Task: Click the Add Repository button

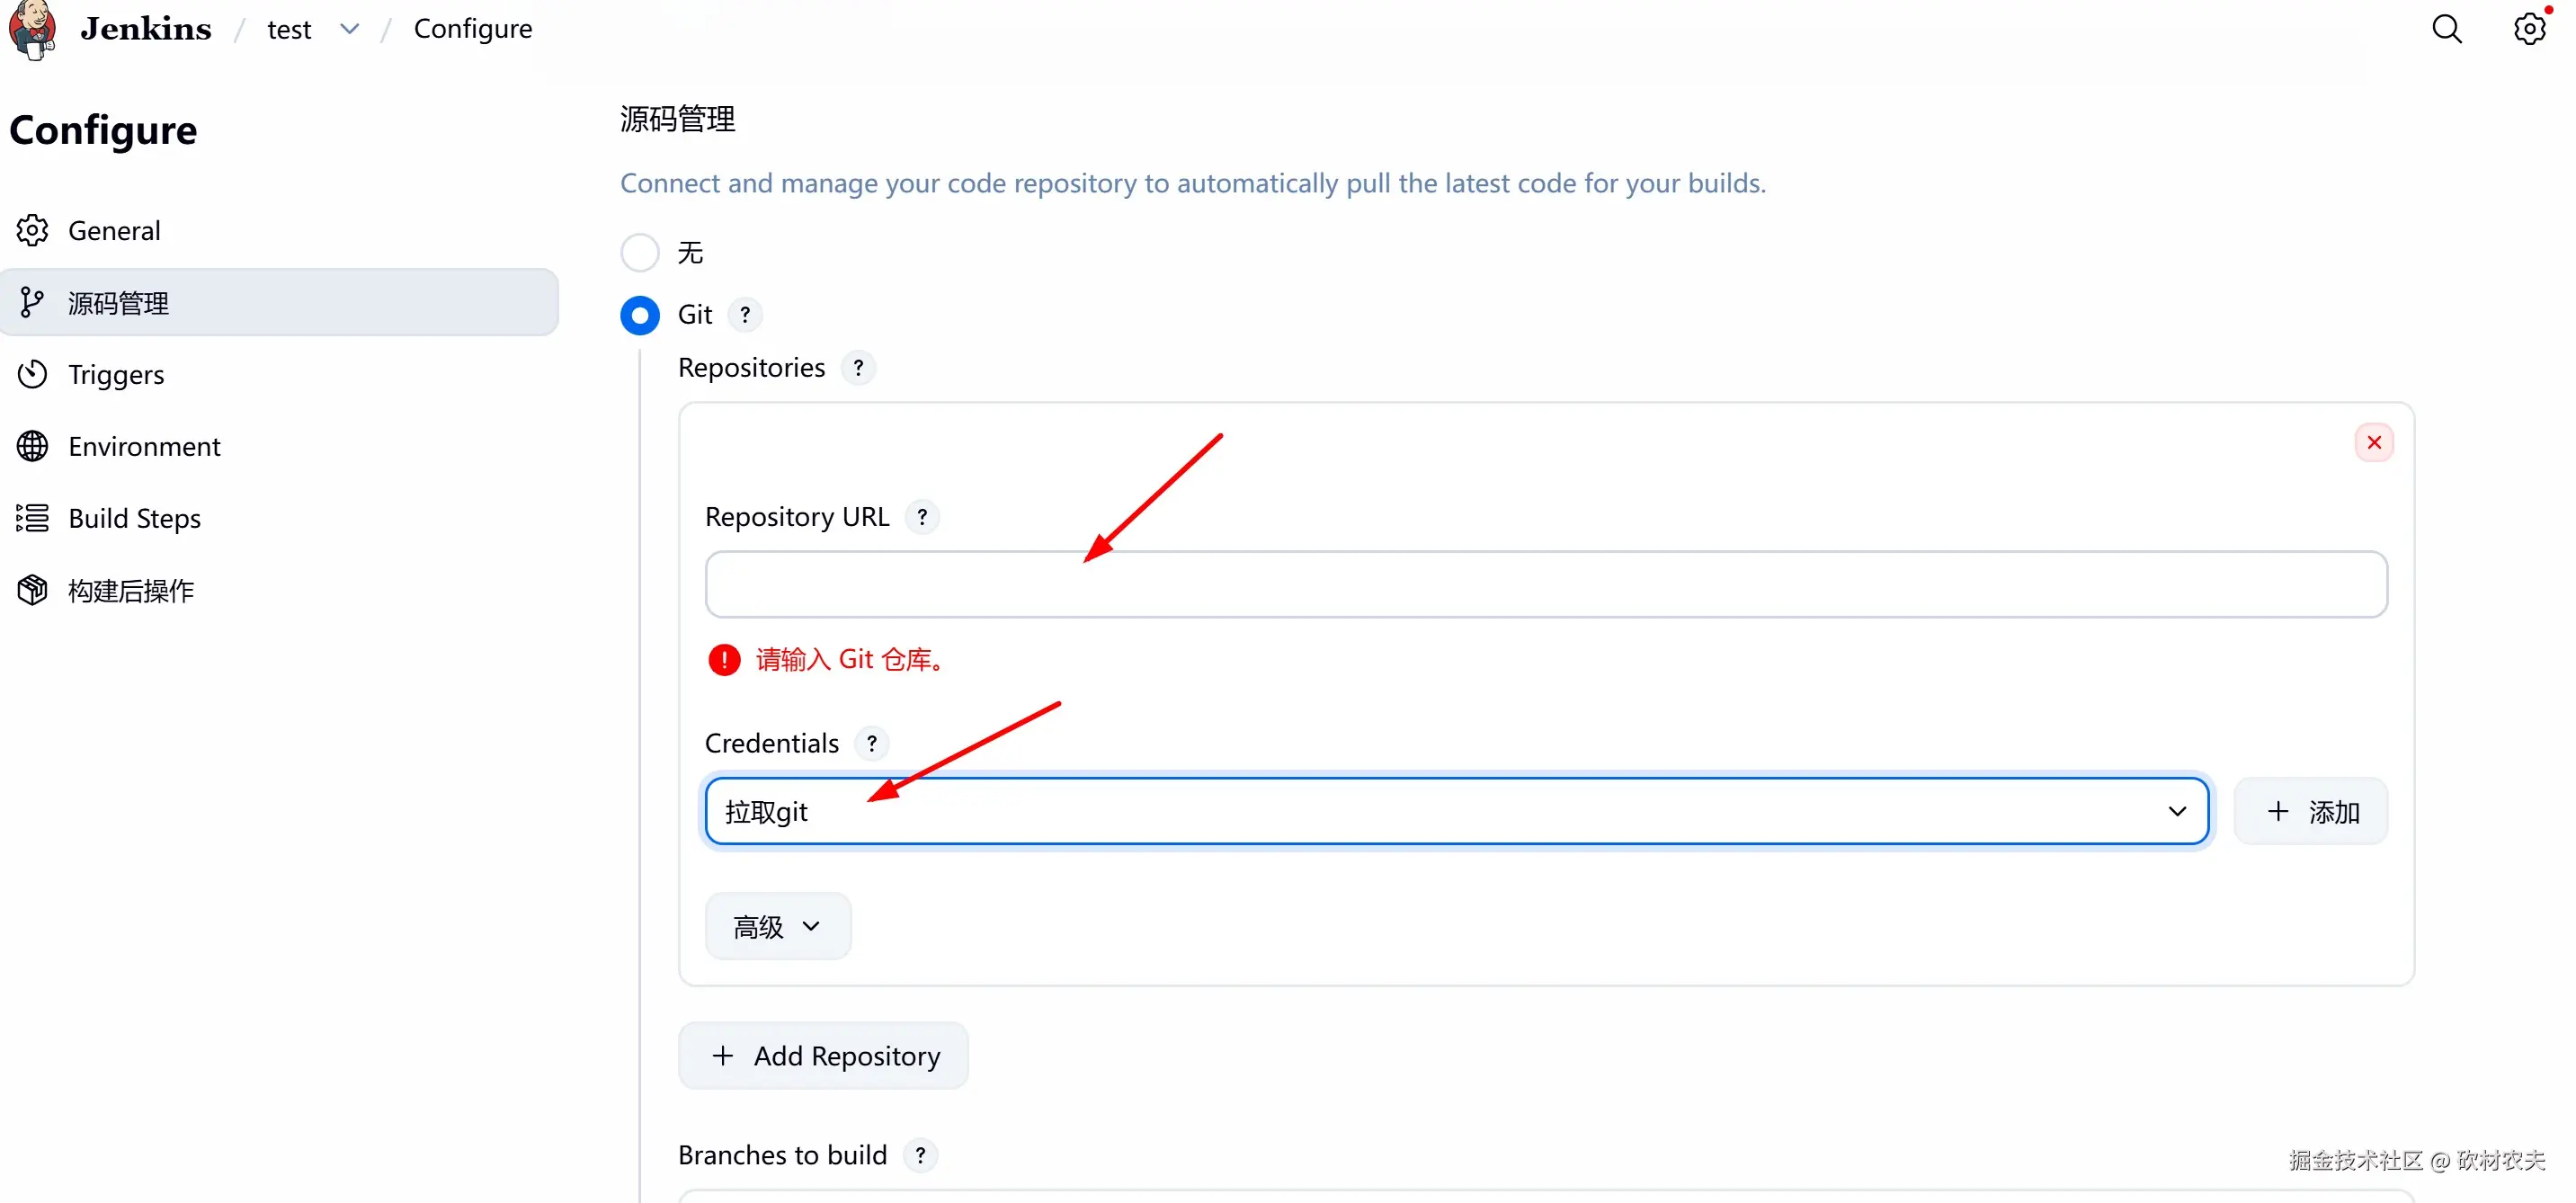Action: (824, 1056)
